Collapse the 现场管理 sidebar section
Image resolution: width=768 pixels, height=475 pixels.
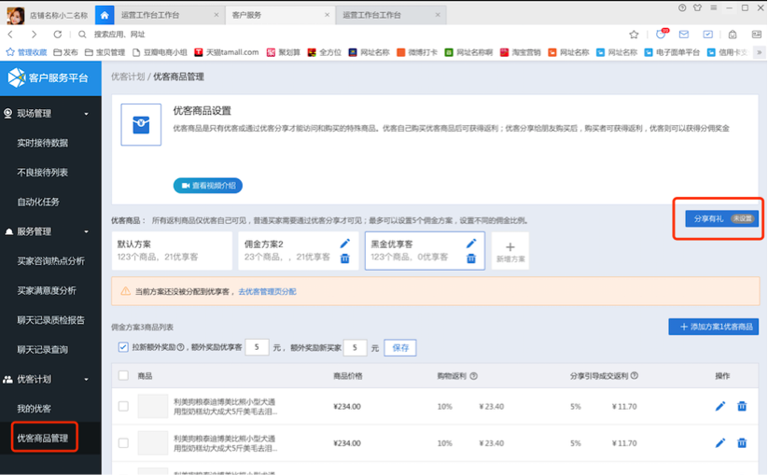pos(87,114)
